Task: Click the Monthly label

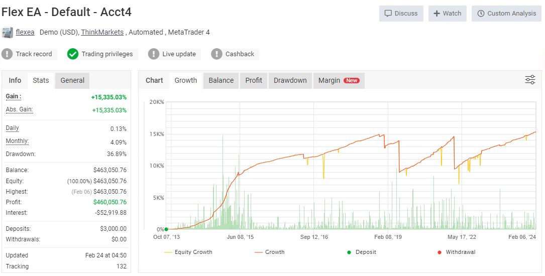Action: tap(17, 142)
